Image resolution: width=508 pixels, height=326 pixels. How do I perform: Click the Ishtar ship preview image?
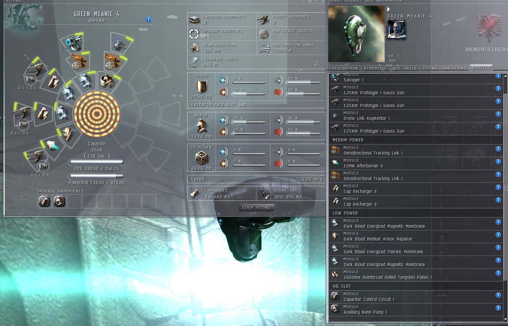click(x=356, y=34)
